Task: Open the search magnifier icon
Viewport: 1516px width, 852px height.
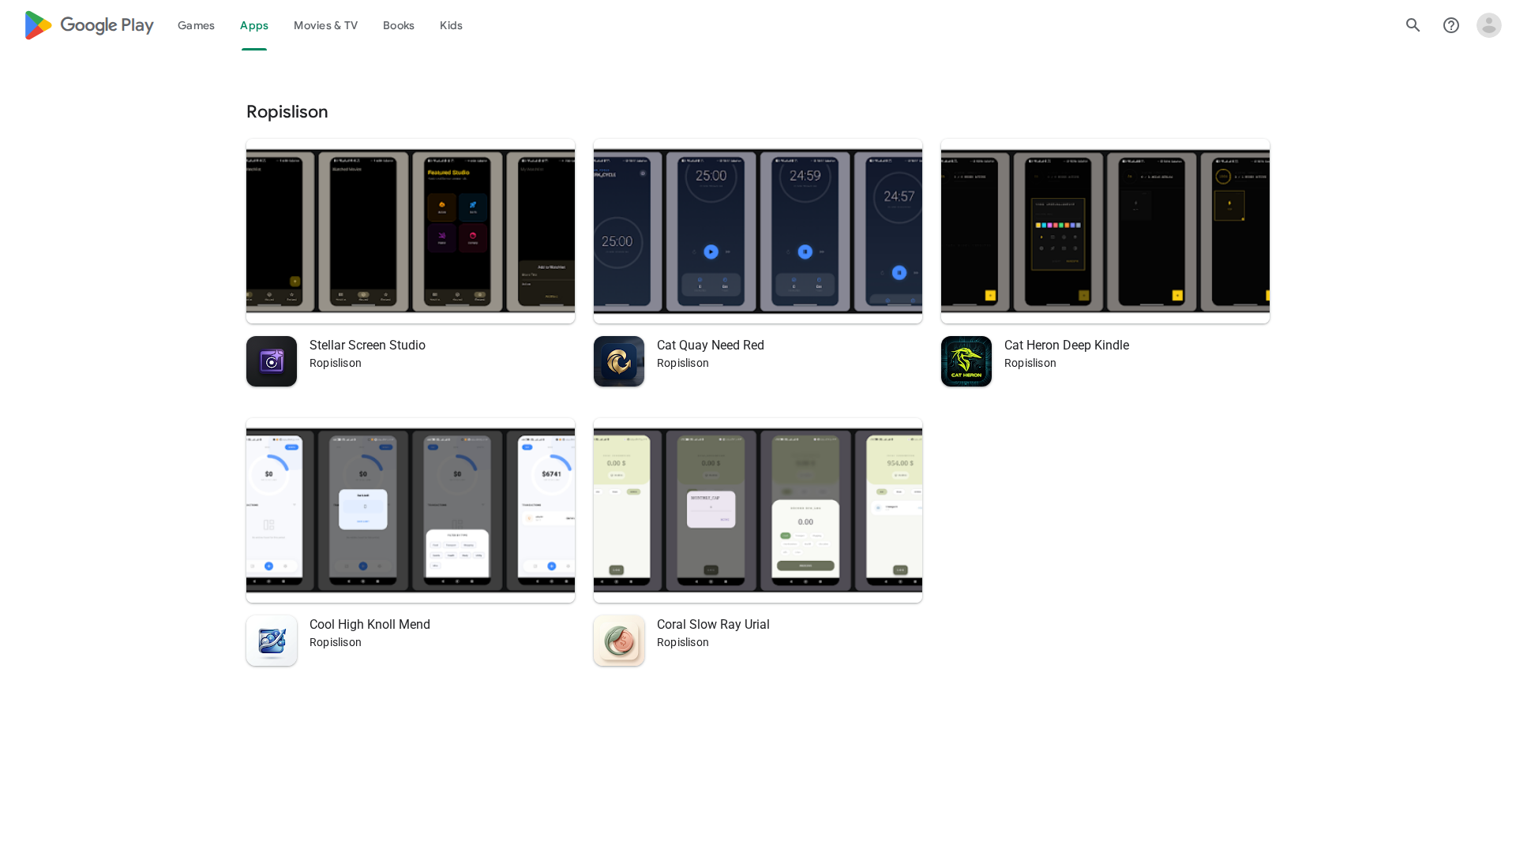Action: (x=1413, y=25)
